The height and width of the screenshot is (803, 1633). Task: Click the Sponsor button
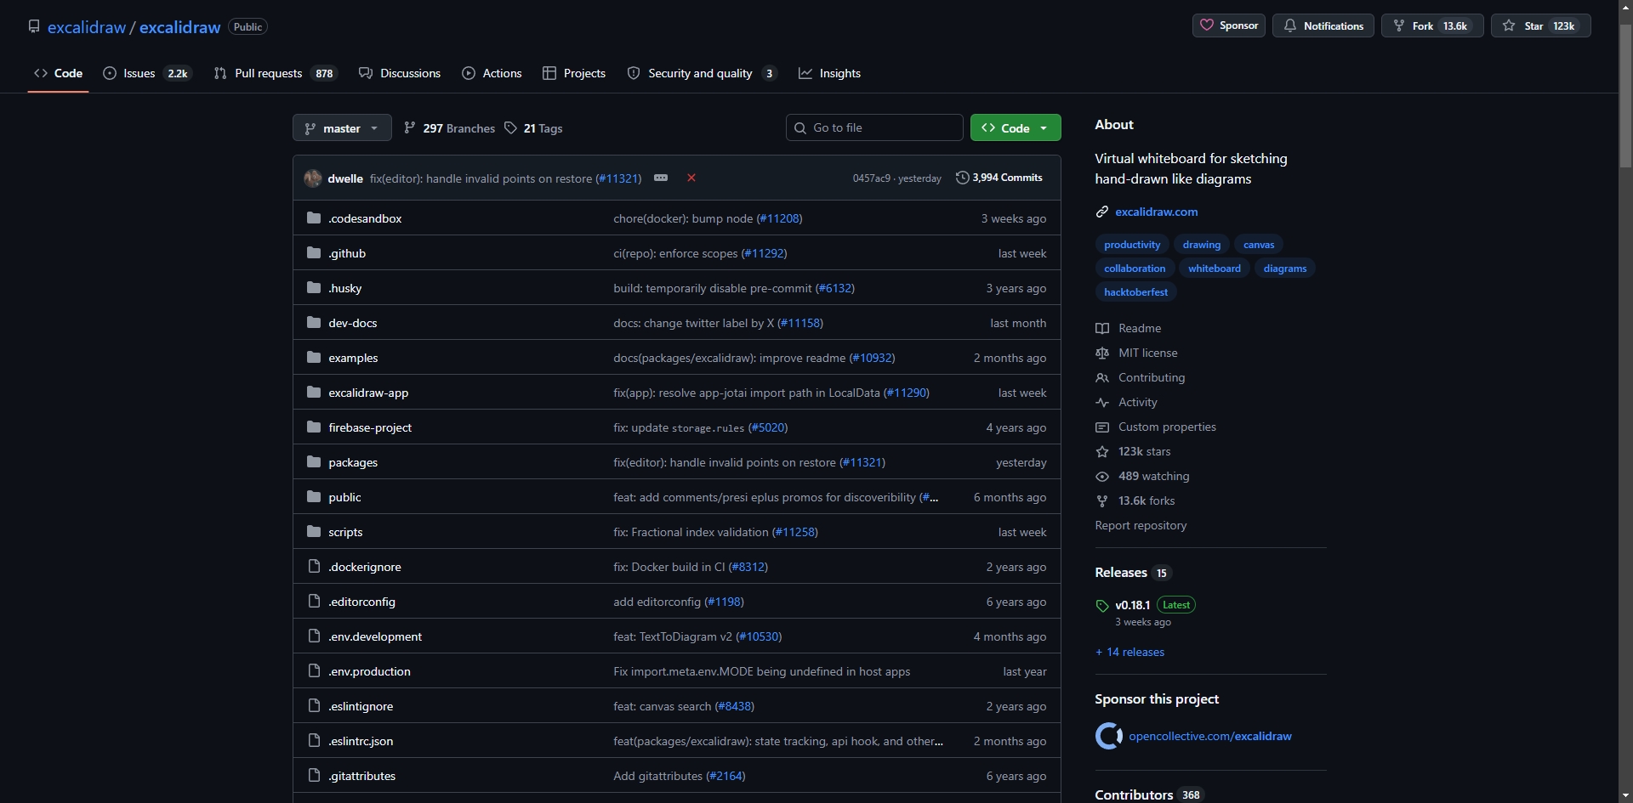point(1229,25)
